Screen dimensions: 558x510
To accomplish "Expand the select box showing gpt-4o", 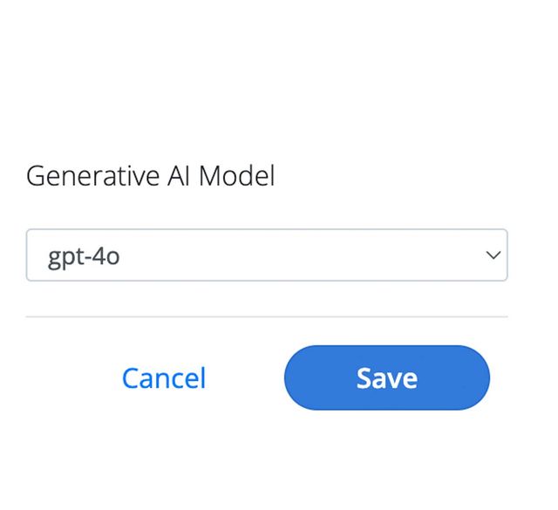I will [266, 255].
